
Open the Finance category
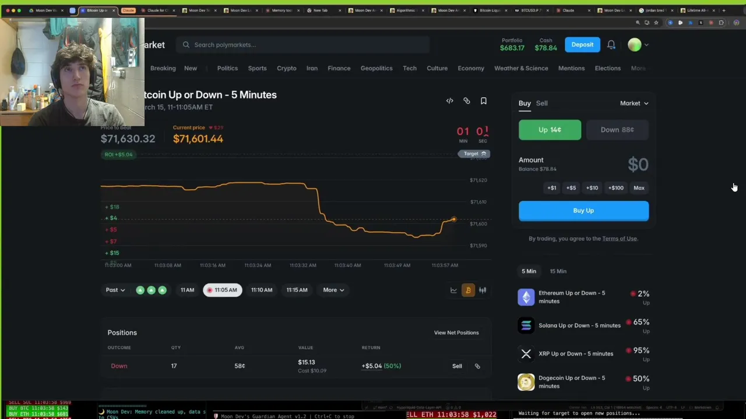point(339,68)
